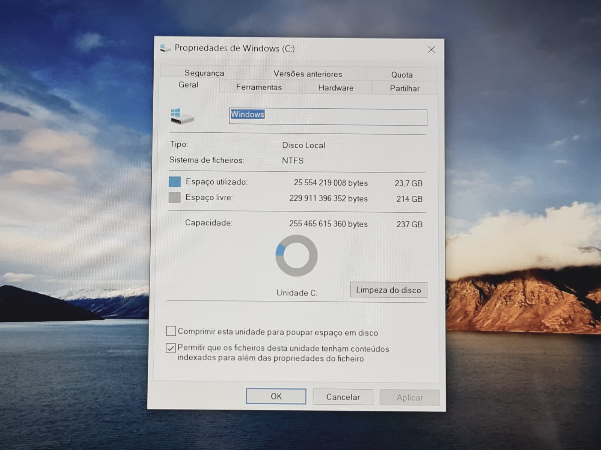Close the Propriedades de Windows dialog
This screenshot has height=450, width=601.
[431, 49]
